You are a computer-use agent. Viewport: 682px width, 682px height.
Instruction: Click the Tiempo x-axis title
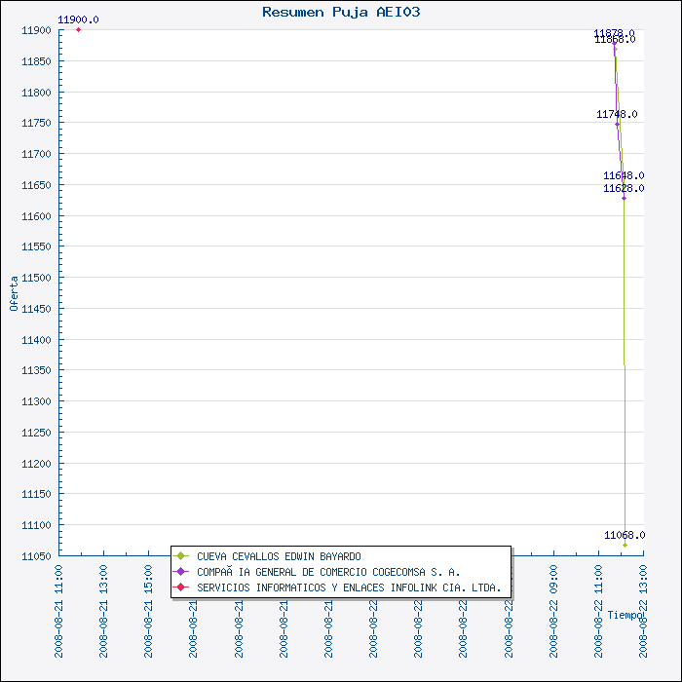(x=625, y=615)
